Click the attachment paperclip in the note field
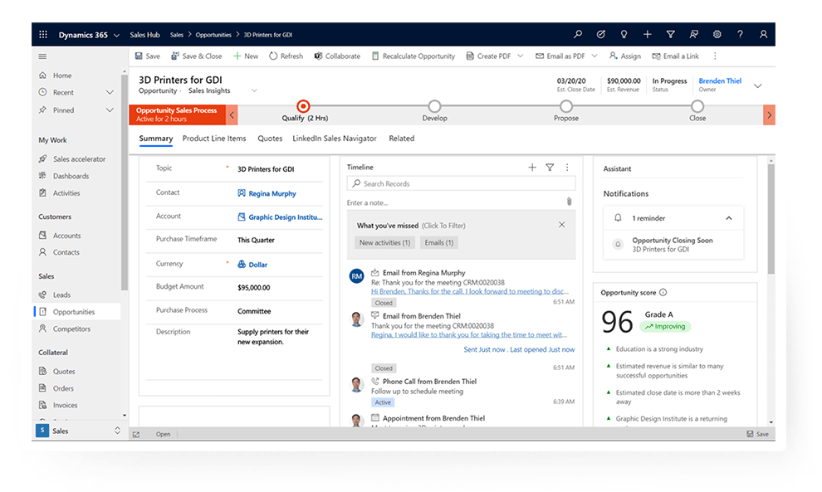Viewport: 822px width, 492px height. [569, 201]
